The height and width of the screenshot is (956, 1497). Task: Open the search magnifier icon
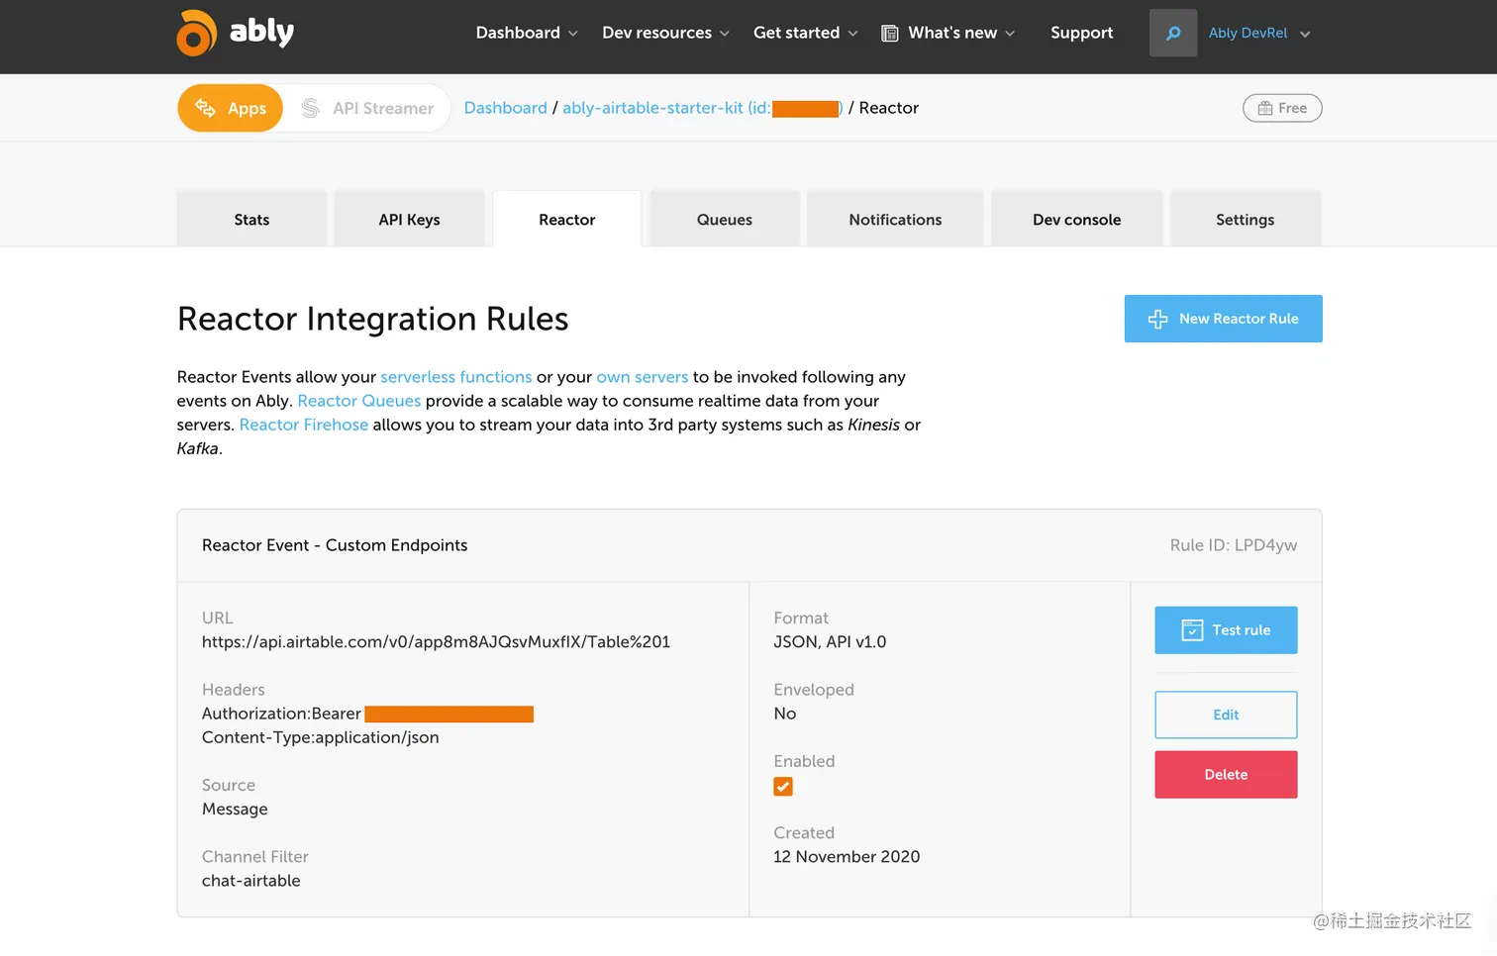1173,33
